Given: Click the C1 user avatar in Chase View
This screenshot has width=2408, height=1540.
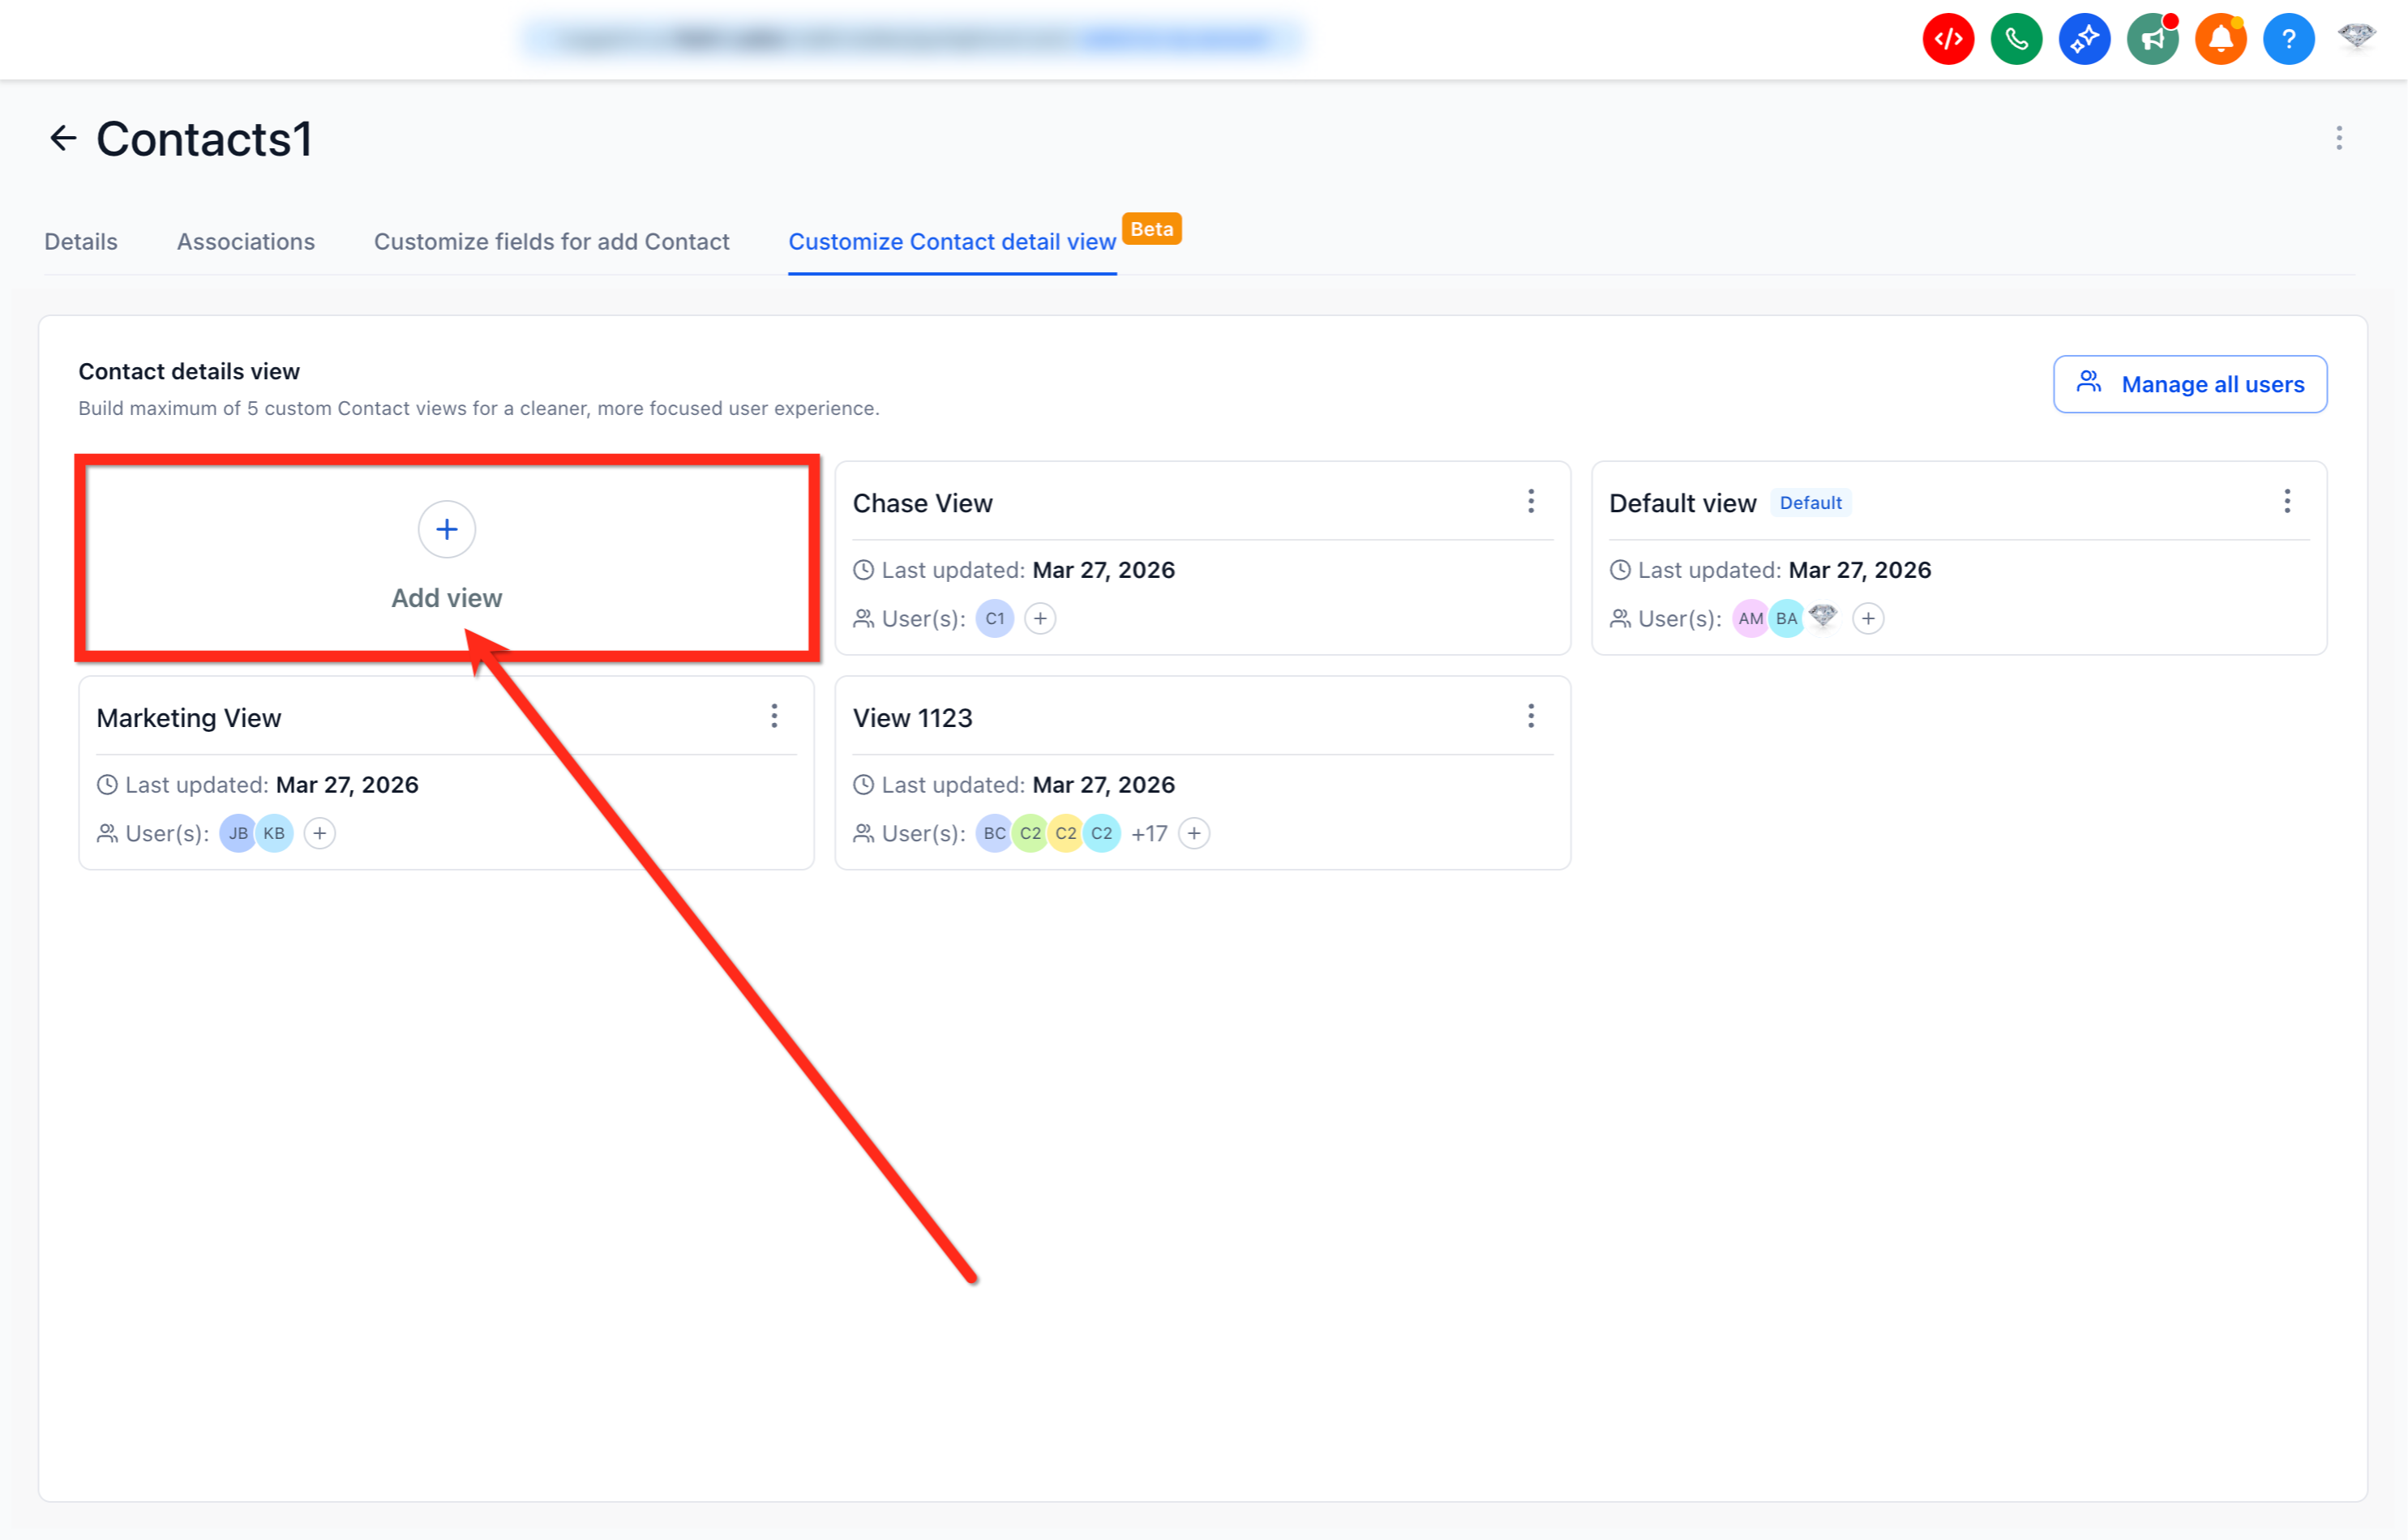Looking at the screenshot, I should point(994,618).
